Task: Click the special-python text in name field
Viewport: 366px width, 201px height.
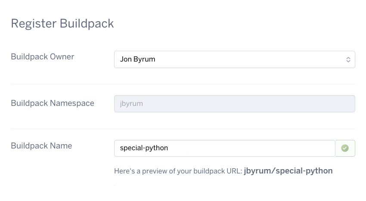Action: click(144, 148)
